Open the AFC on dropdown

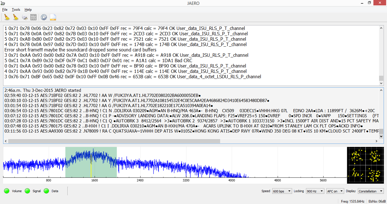(335, 191)
